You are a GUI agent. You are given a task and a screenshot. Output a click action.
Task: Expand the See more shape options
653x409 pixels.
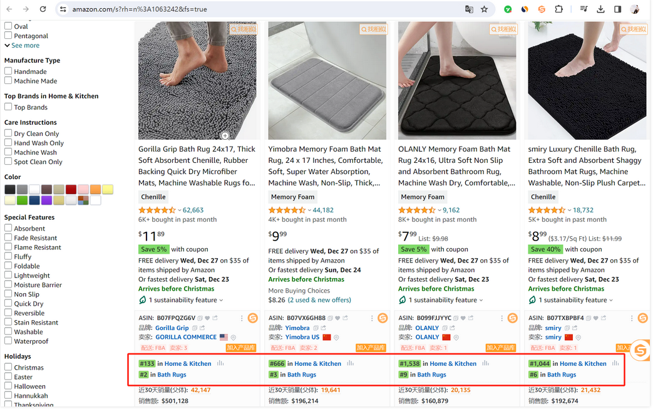(x=22, y=45)
